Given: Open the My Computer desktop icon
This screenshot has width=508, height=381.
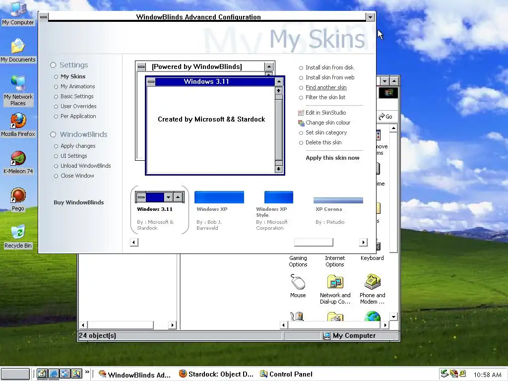Looking at the screenshot, I should point(18,13).
